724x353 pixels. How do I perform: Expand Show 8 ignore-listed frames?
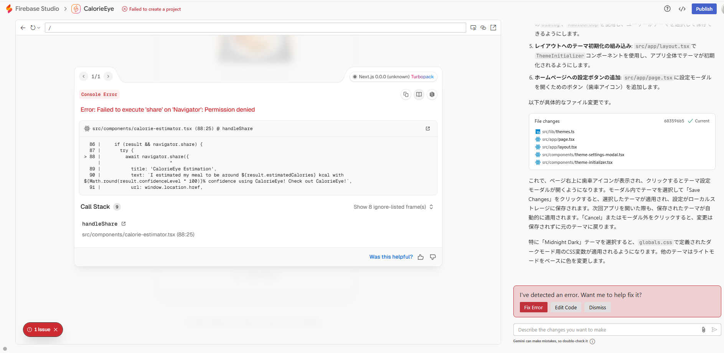394,207
